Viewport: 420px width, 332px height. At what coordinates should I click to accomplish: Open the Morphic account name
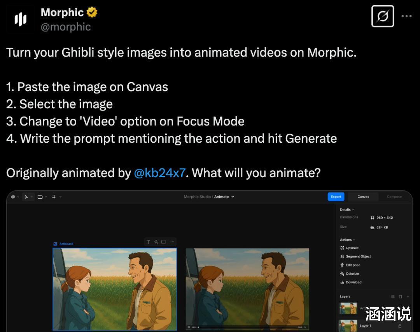tap(62, 12)
